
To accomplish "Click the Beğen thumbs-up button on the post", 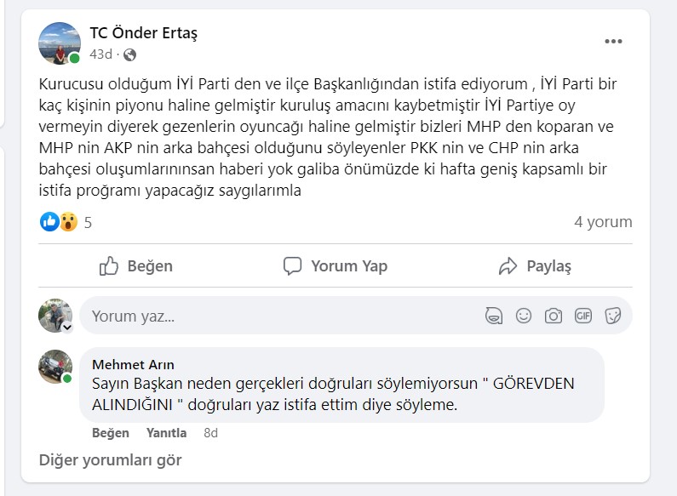I will 136,266.
